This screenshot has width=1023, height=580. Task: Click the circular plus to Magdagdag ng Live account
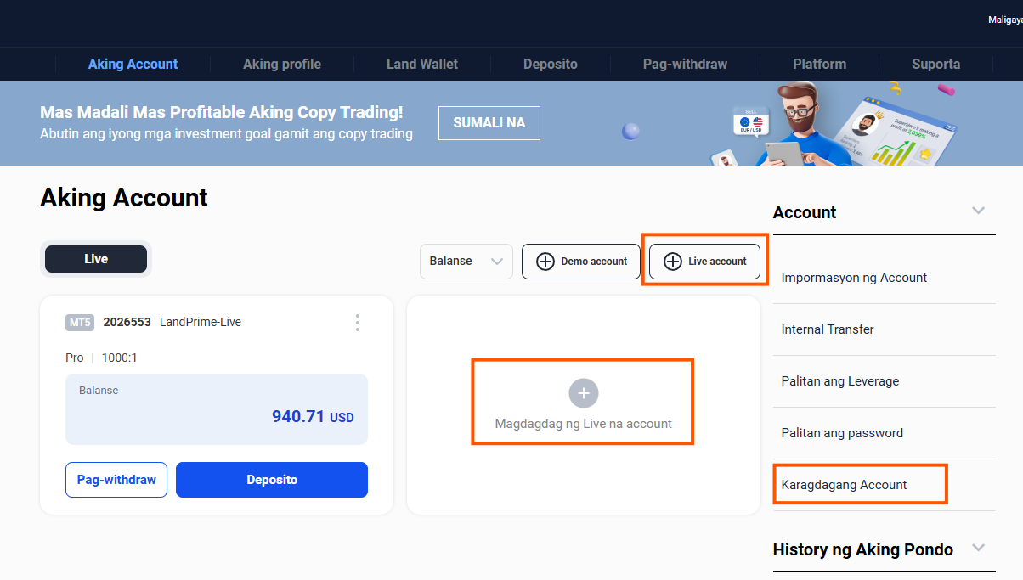(582, 393)
